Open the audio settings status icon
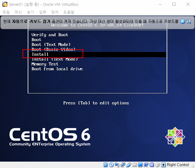 (117, 165)
